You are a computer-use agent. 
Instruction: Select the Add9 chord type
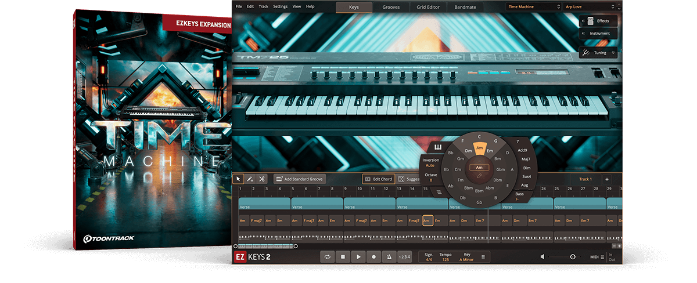[x=523, y=150]
